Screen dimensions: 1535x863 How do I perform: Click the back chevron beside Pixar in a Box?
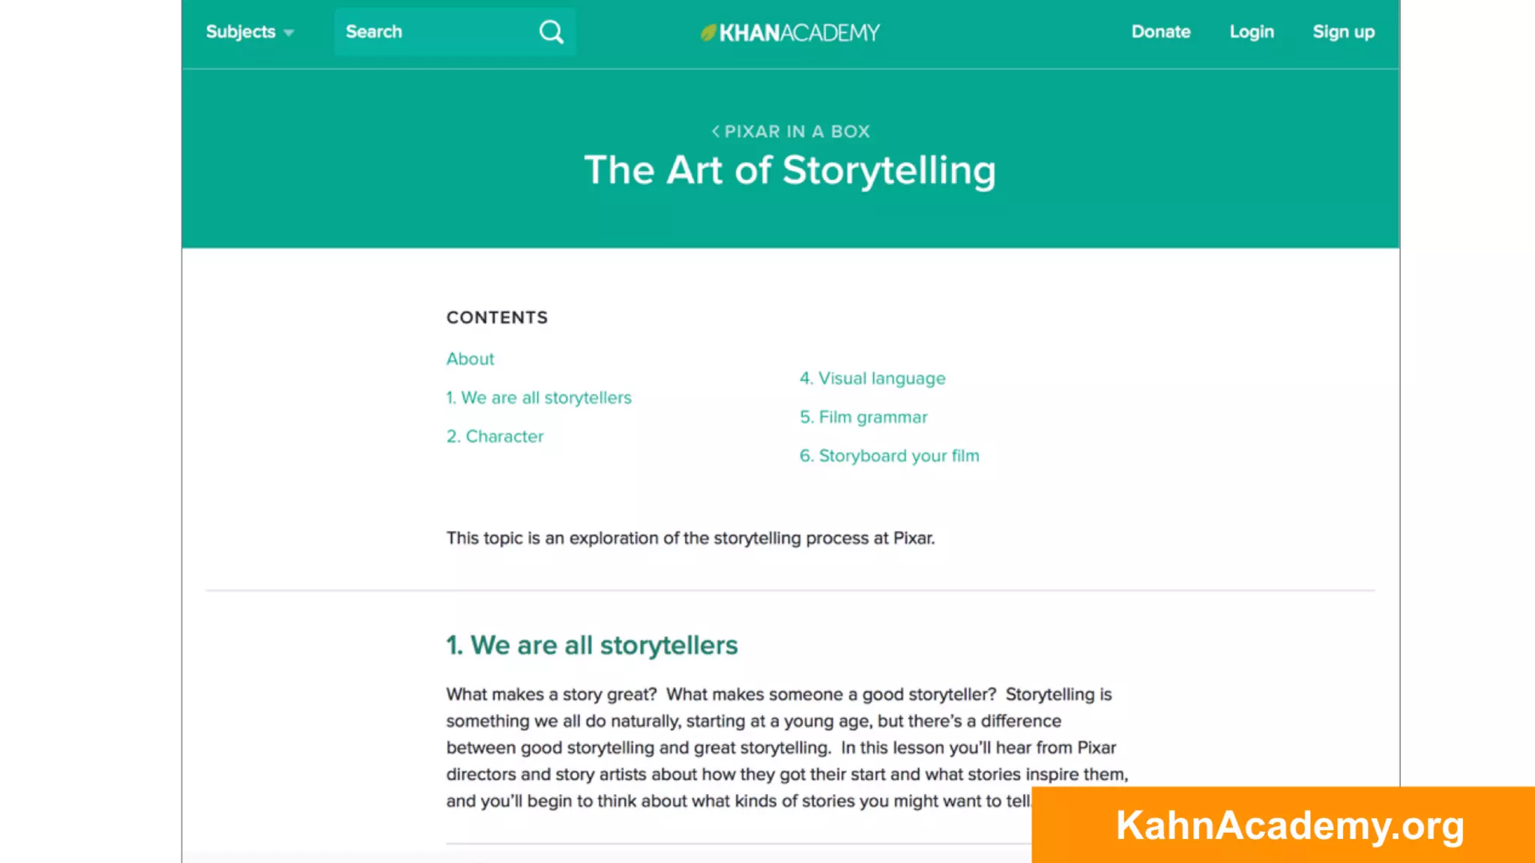pyautogui.click(x=716, y=132)
